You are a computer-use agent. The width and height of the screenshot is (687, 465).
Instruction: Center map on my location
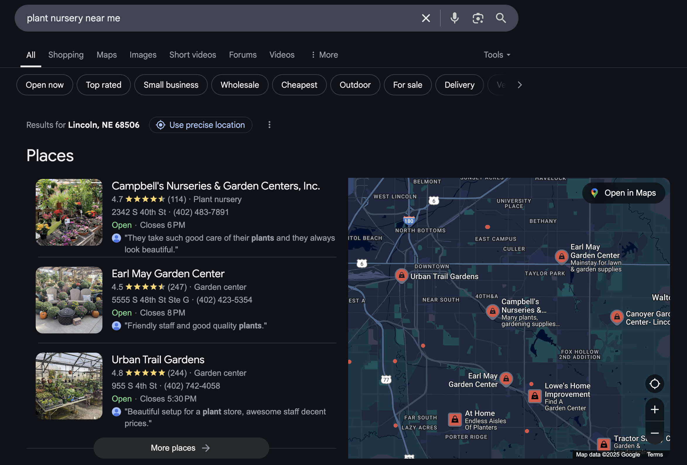pyautogui.click(x=655, y=384)
